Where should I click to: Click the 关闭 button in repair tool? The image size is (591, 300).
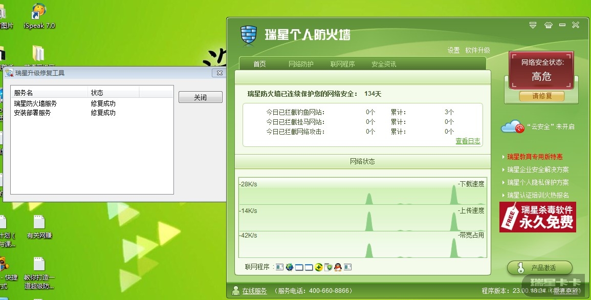[200, 97]
